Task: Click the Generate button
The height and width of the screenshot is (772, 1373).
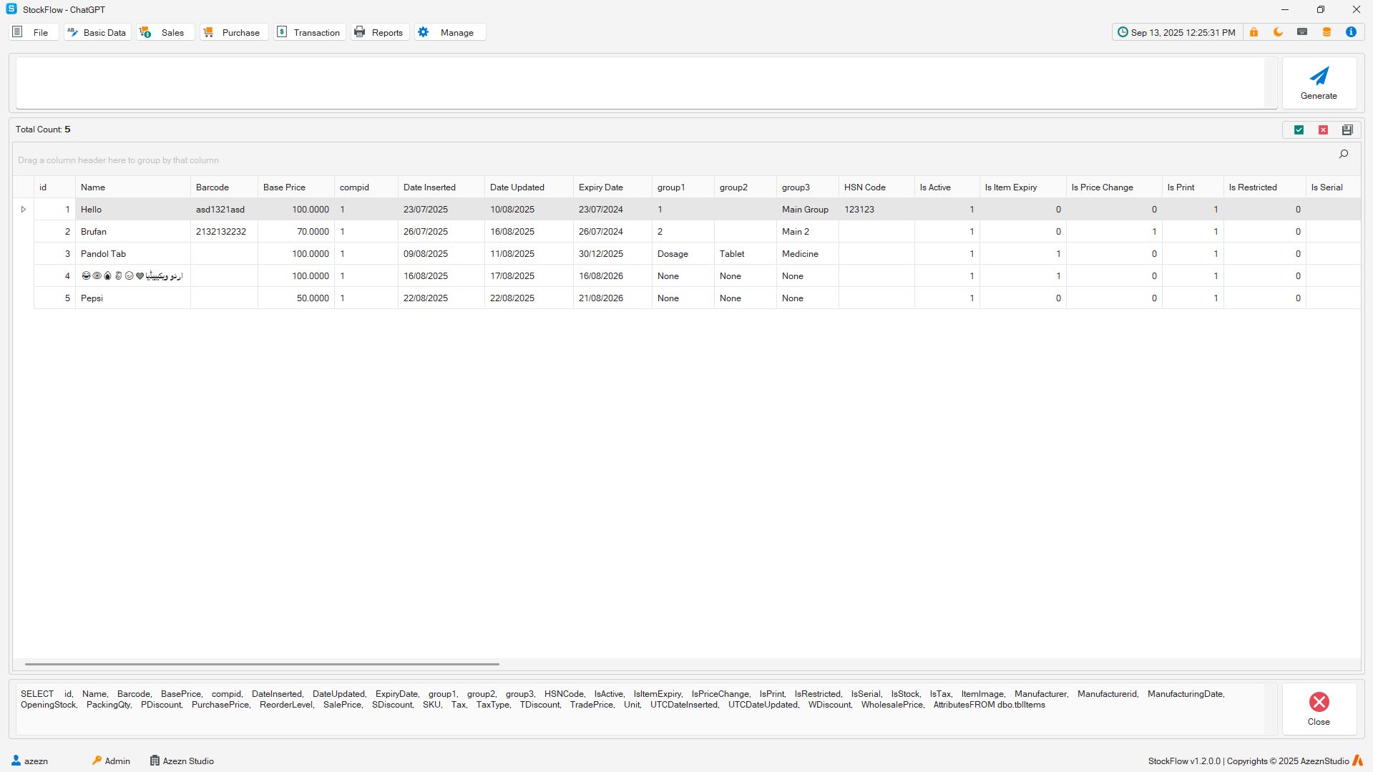Action: tap(1319, 83)
